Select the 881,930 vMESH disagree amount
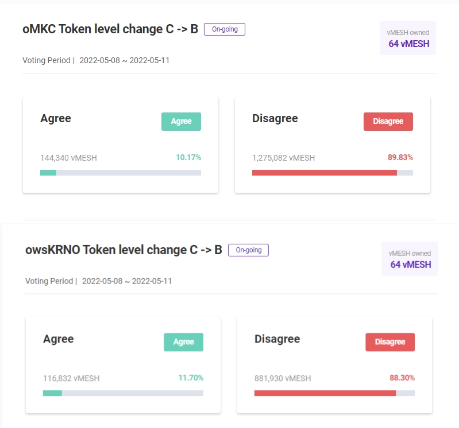Image resolution: width=459 pixels, height=428 pixels. coord(283,378)
